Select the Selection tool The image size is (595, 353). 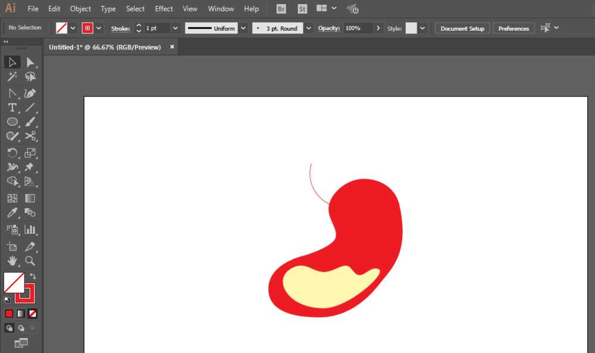(12, 62)
